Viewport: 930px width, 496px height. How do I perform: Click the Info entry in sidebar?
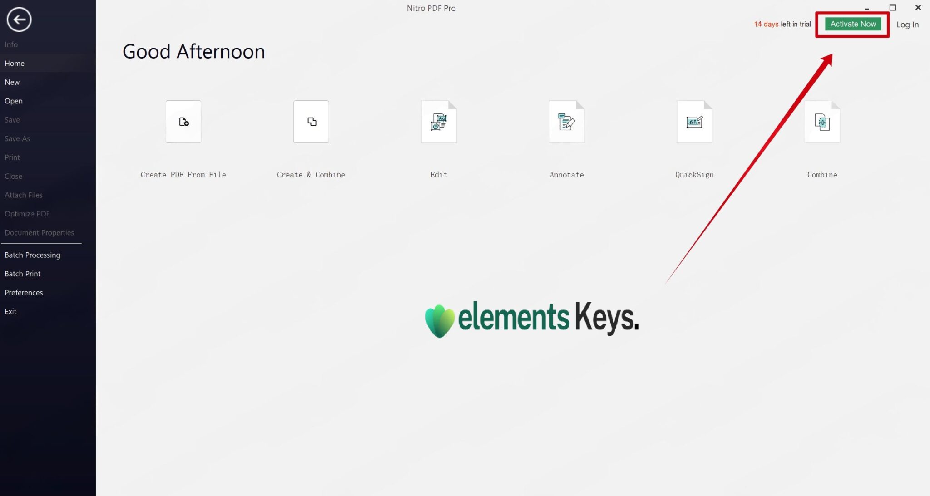pyautogui.click(x=11, y=44)
